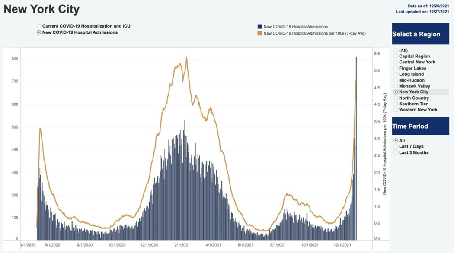Click the 2/1/2021 x-axis date label
This screenshot has height=253, width=454.
pos(182,245)
